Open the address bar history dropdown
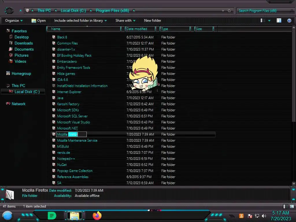The height and width of the screenshot is (222, 296). pyautogui.click(x=223, y=11)
